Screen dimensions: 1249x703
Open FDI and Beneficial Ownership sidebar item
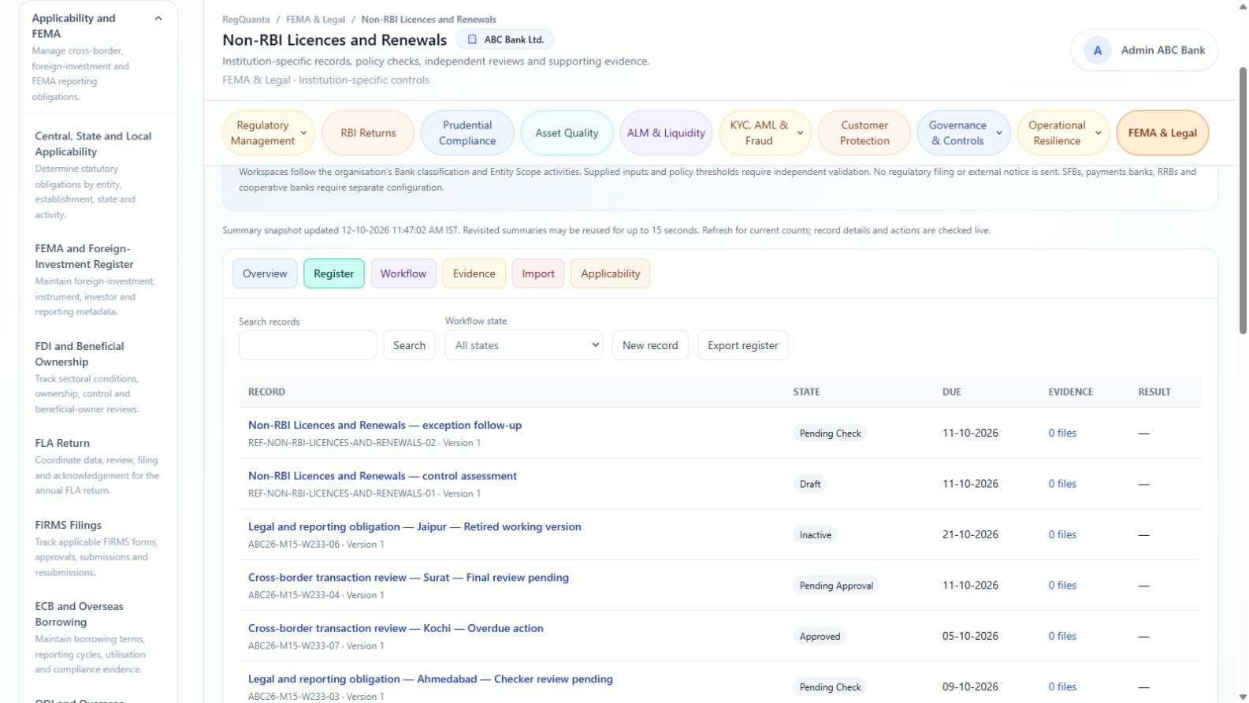click(x=98, y=377)
